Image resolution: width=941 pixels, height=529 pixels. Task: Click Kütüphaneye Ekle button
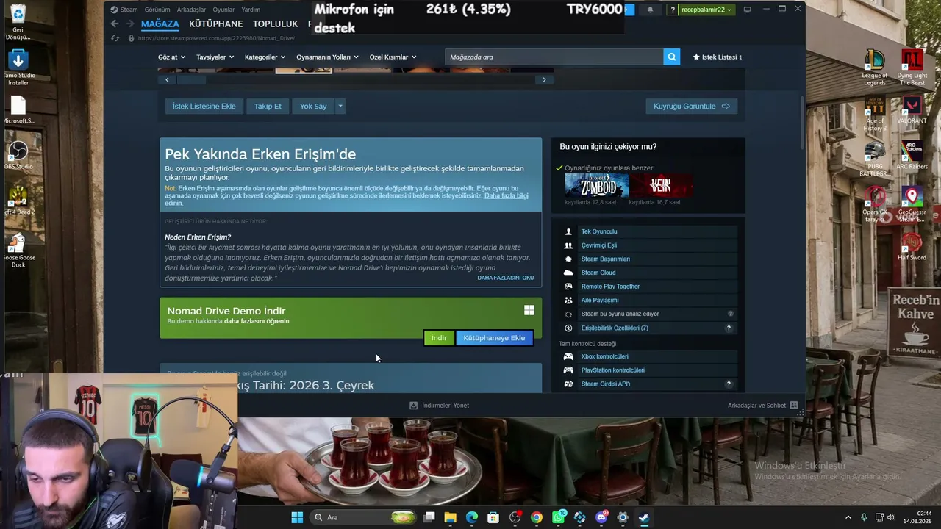[494, 338]
